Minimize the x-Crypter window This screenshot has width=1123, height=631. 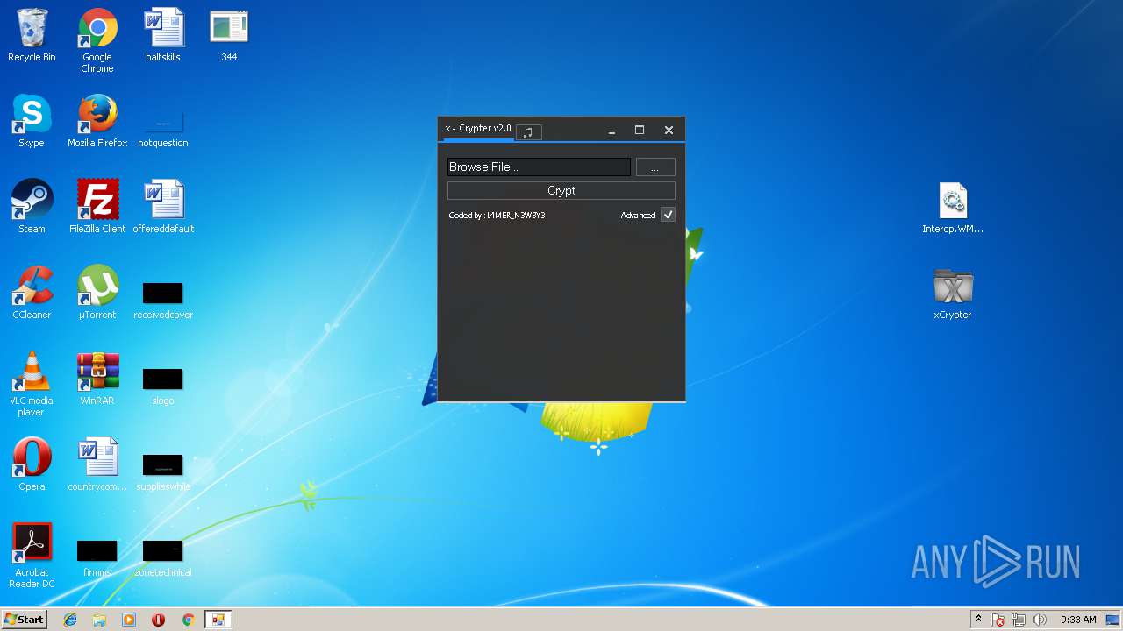pos(612,131)
